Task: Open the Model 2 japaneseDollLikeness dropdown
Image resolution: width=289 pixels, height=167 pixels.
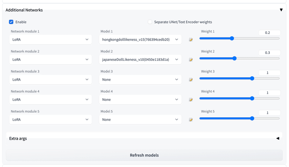Action: [140, 59]
